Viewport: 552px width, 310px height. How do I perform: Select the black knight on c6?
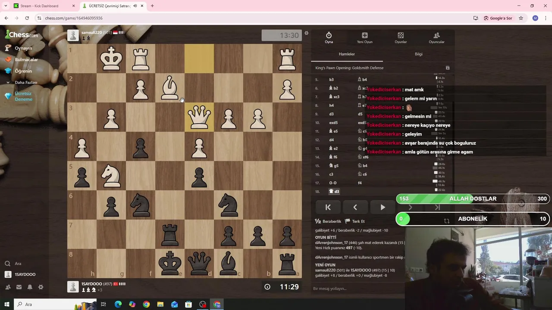[x=229, y=205]
